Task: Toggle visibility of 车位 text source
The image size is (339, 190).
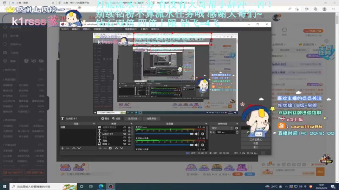Action: 125,137
